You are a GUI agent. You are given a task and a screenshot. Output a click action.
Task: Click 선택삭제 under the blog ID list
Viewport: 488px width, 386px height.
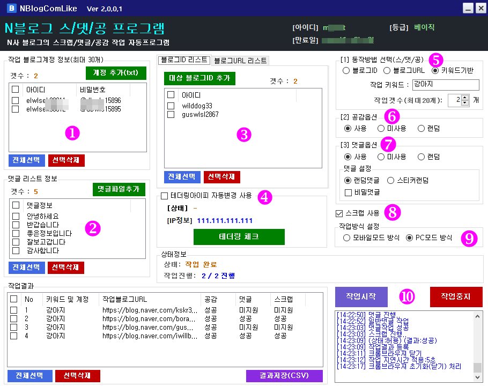(221, 177)
